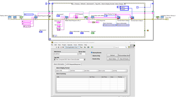This screenshot has height=97, width=176.
Task: Click the Refresh boolean terminal in diagram
Action: tap(92, 33)
